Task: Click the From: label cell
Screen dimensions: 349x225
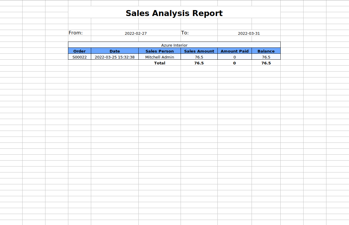Action: pos(76,33)
